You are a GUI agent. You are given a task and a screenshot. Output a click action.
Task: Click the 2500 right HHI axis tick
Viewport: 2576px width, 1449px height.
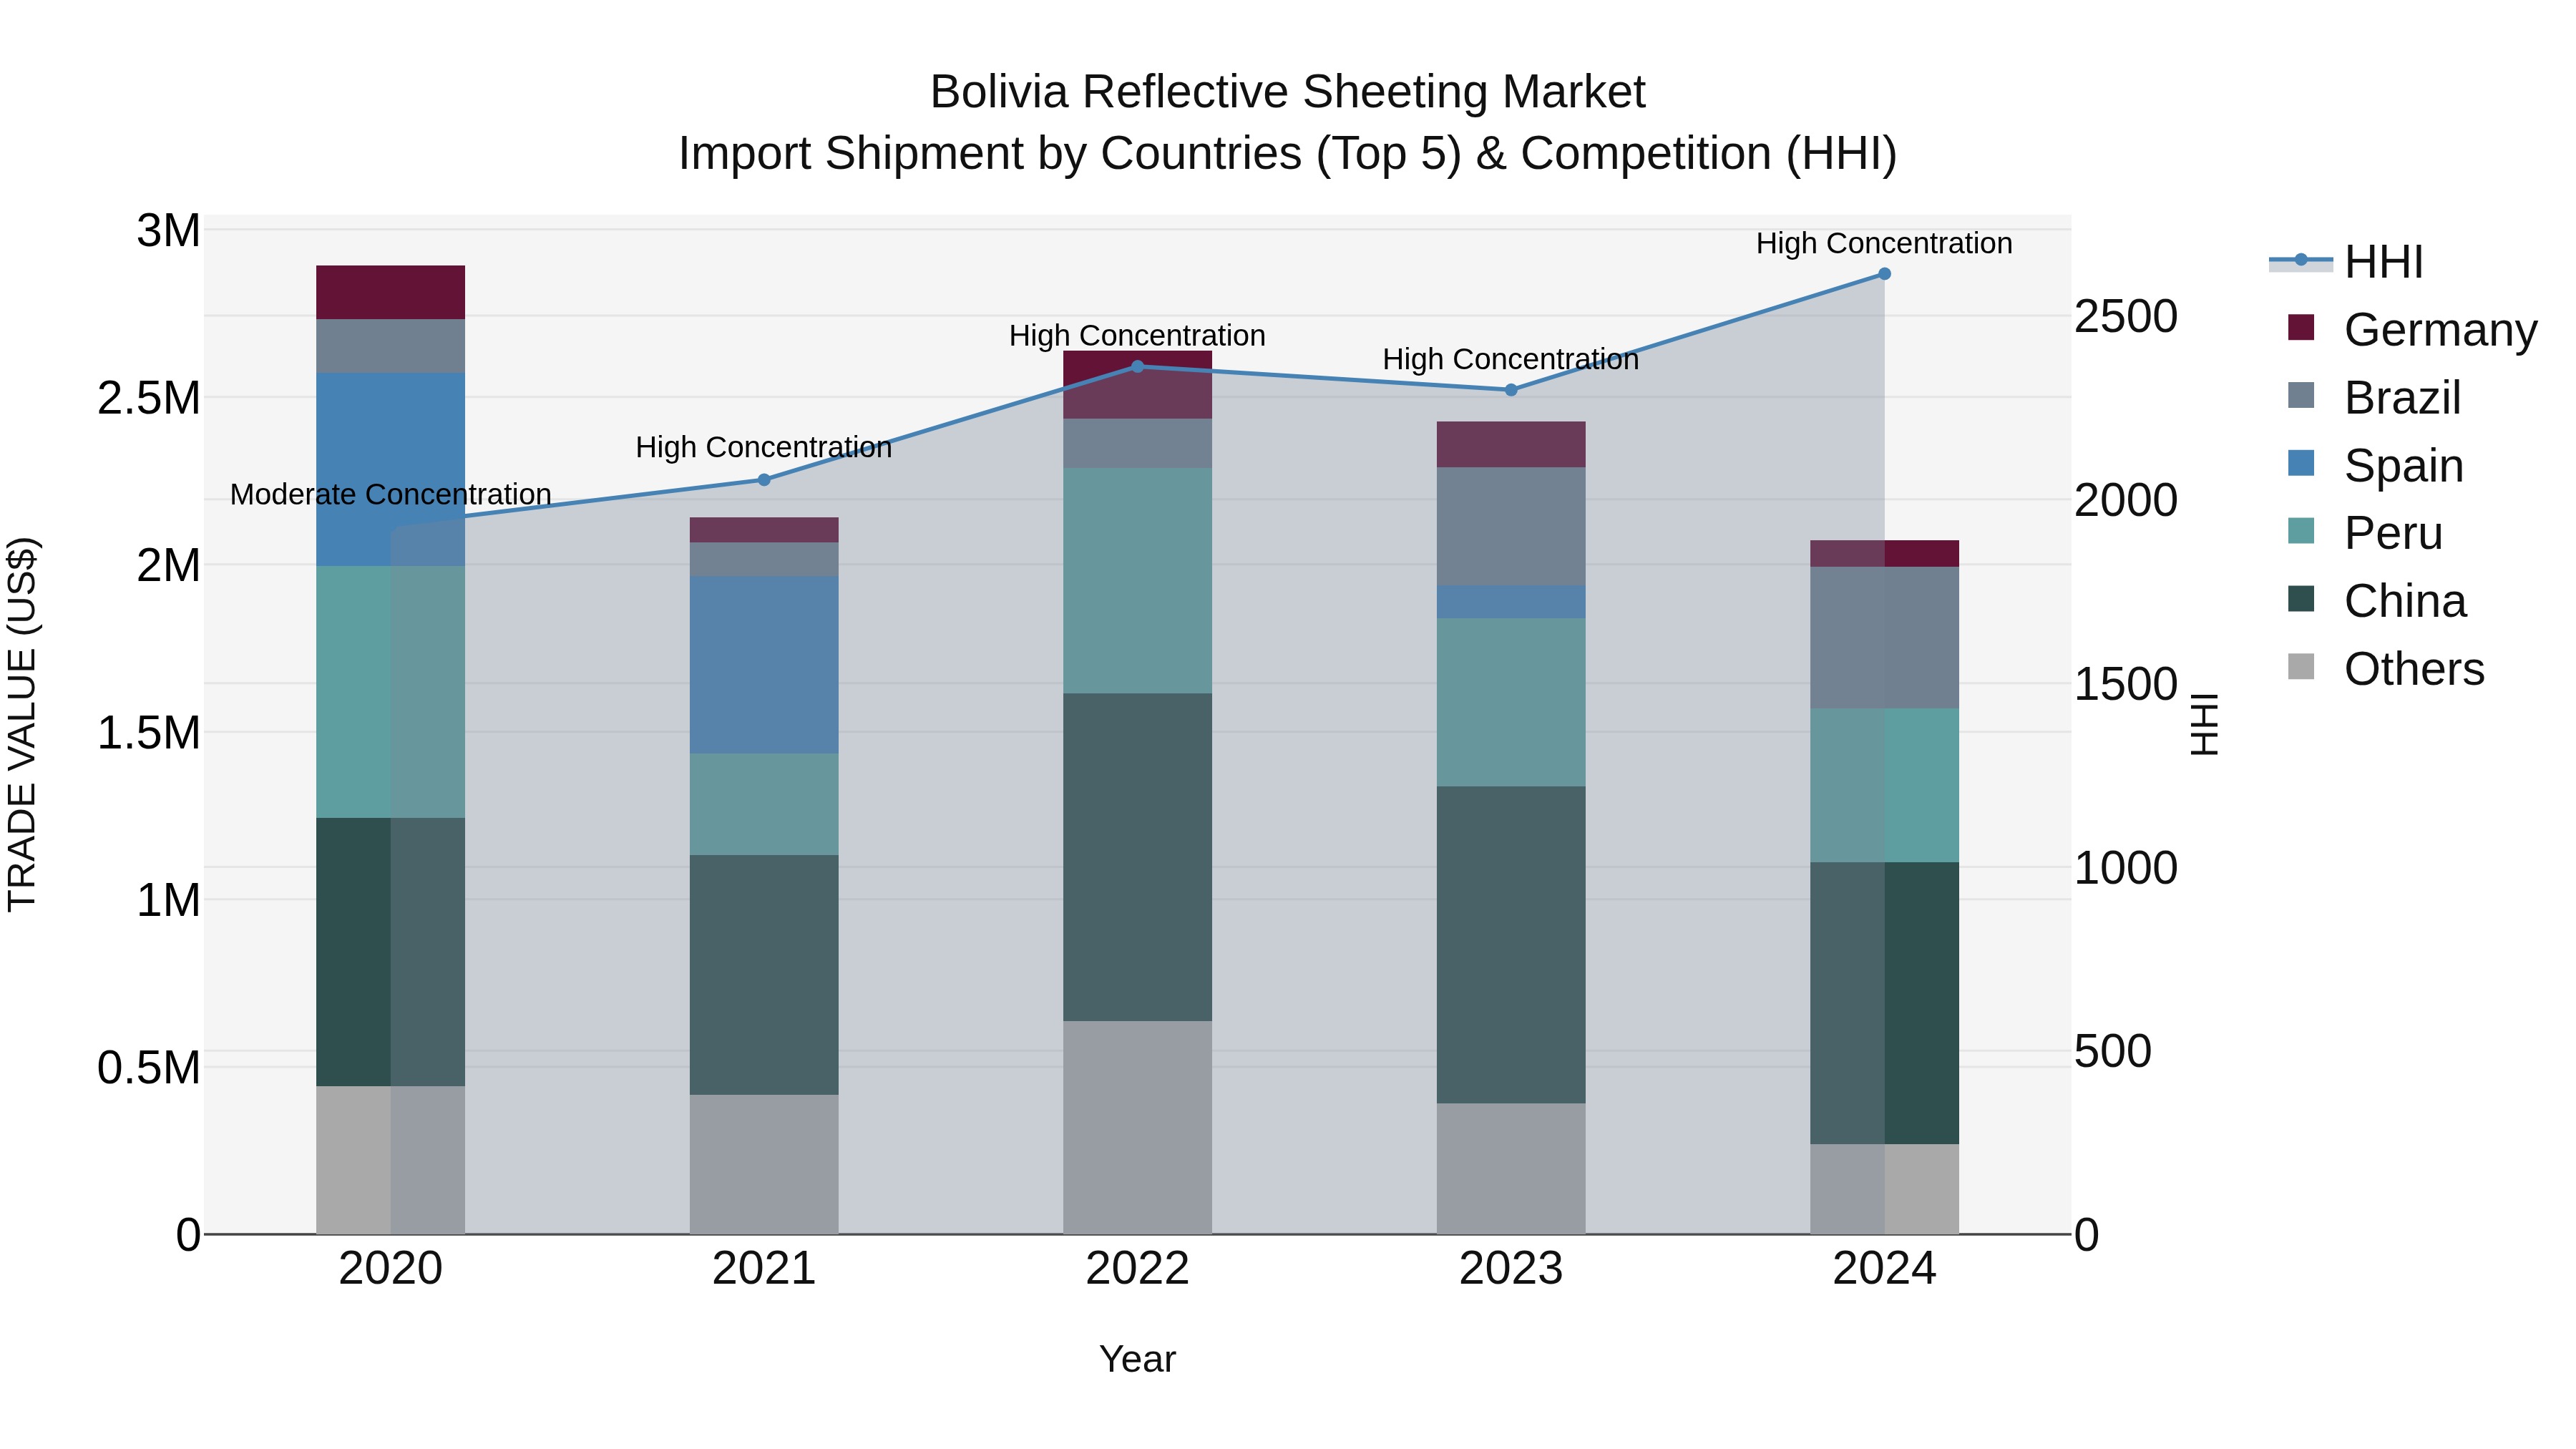[x=2126, y=317]
